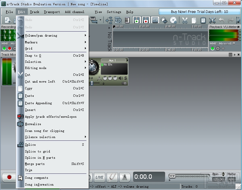The image size is (242, 190).
Task: Click the clipboard paste toolbar icon
Action: 203,20
